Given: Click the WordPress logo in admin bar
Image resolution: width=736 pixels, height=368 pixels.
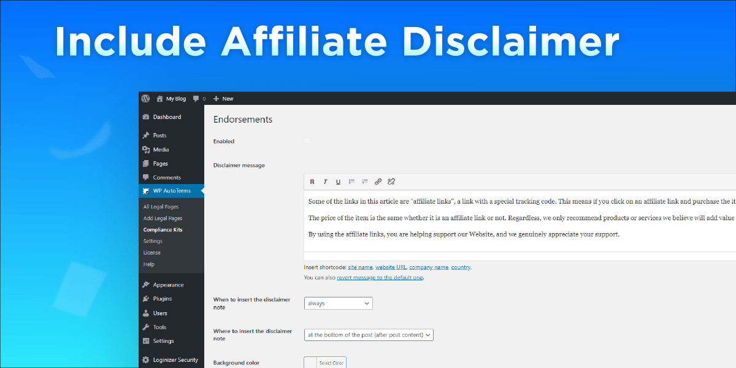Looking at the screenshot, I should (145, 98).
